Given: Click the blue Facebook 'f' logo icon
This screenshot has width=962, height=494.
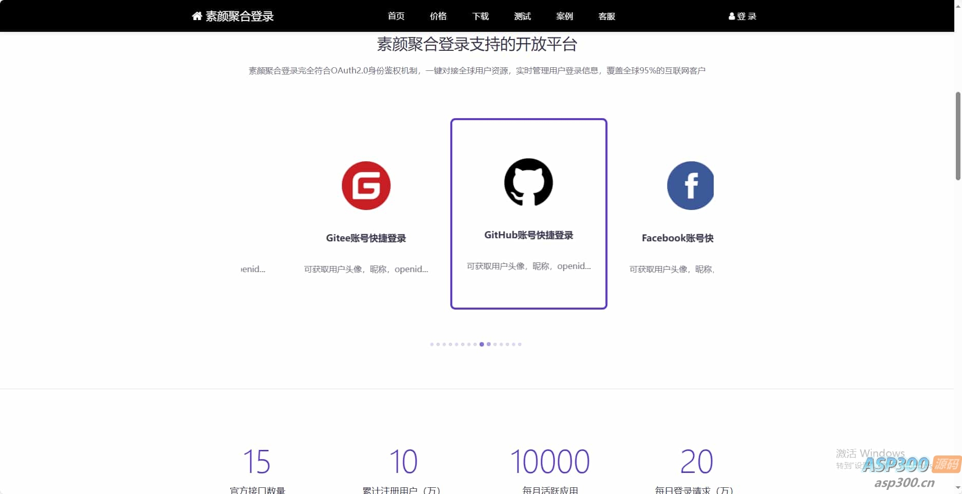Looking at the screenshot, I should [690, 185].
